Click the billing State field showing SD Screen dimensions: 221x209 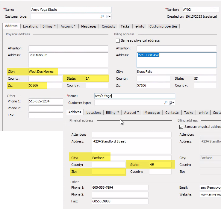point(205,78)
